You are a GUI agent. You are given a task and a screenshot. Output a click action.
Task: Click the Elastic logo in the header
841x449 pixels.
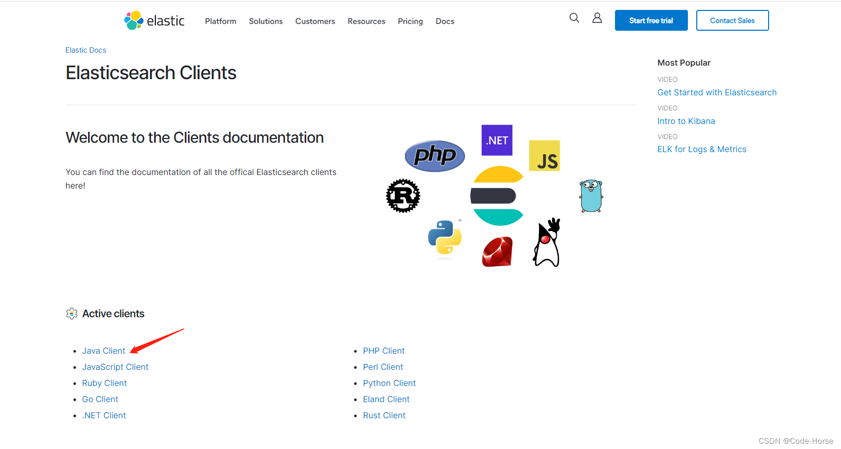(154, 20)
